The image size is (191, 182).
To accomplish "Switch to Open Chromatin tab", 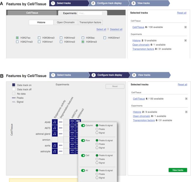I will tap(66, 22).
